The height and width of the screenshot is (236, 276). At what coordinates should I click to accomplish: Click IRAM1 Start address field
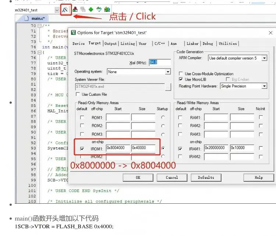click(x=216, y=148)
